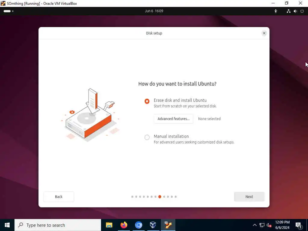Select Erase disk and install Ubuntu radio
The image size is (308, 231).
(x=147, y=101)
